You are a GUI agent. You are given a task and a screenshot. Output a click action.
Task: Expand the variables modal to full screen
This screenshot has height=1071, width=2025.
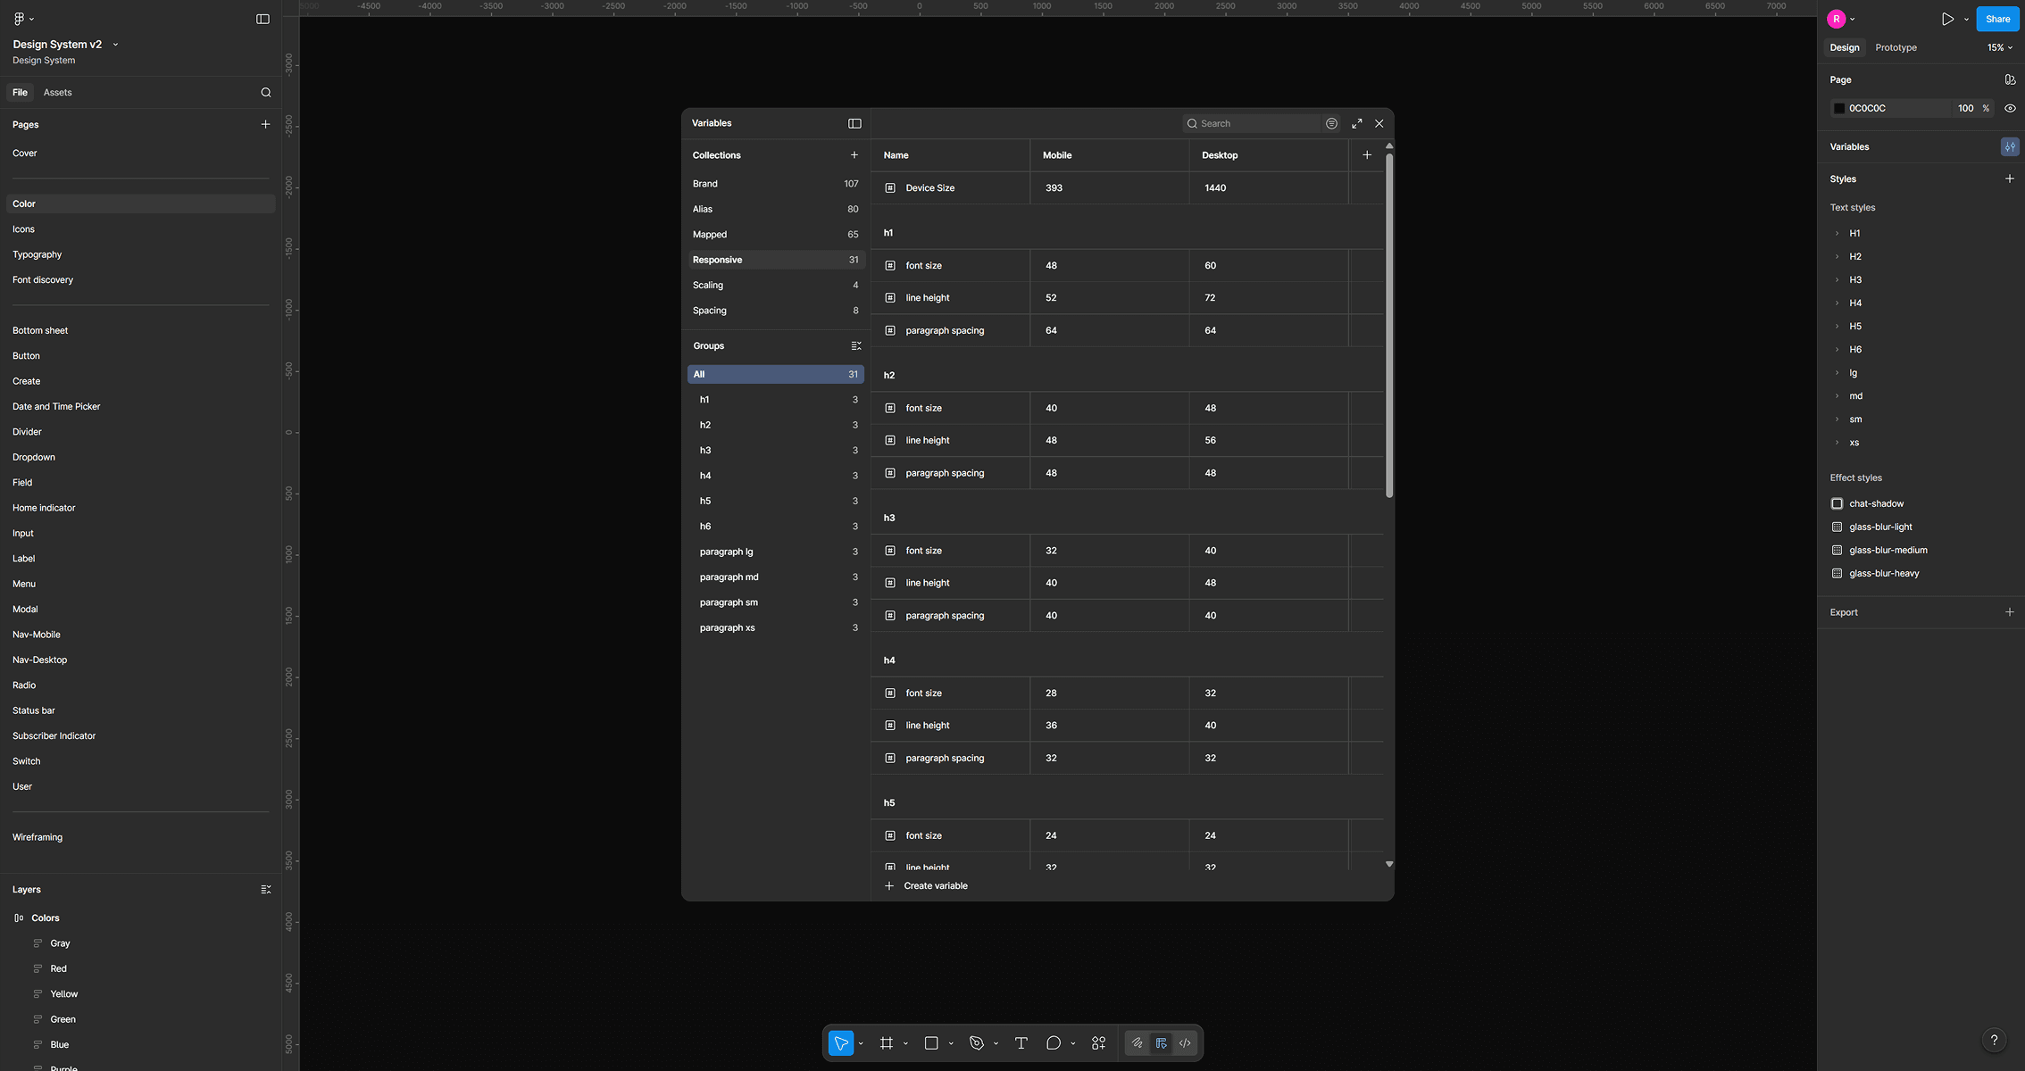(x=1356, y=123)
